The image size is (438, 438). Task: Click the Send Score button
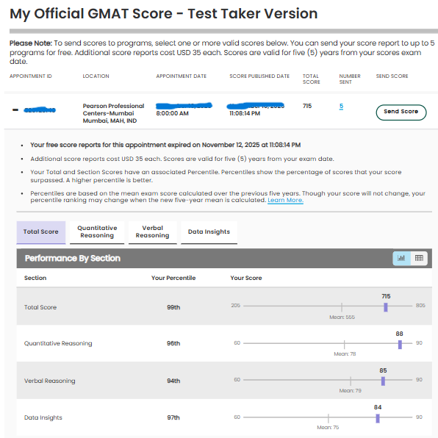pyautogui.click(x=401, y=112)
